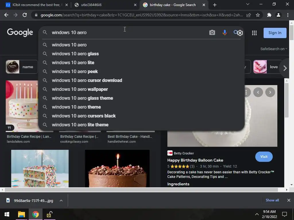Viewport: 294px width, 220px height.
Task: Click the Chrome taskbar icon
Action: tap(35, 214)
